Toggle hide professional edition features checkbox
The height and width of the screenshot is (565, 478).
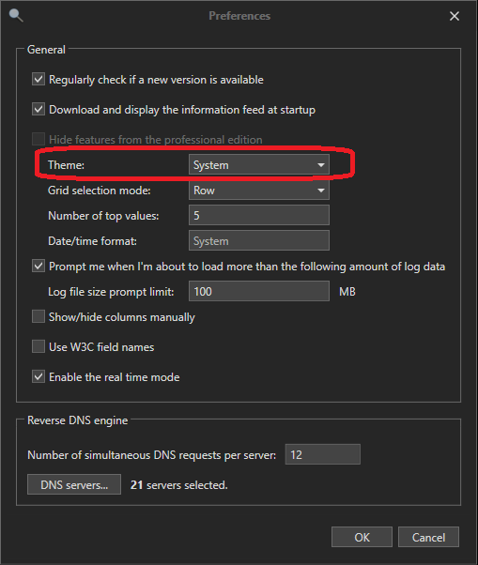click(x=39, y=139)
